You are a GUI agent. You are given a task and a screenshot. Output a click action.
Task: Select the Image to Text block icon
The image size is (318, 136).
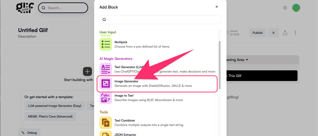click(106, 98)
